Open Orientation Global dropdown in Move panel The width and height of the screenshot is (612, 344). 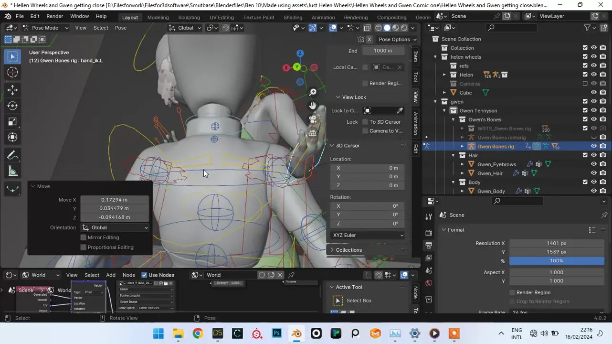pos(115,227)
